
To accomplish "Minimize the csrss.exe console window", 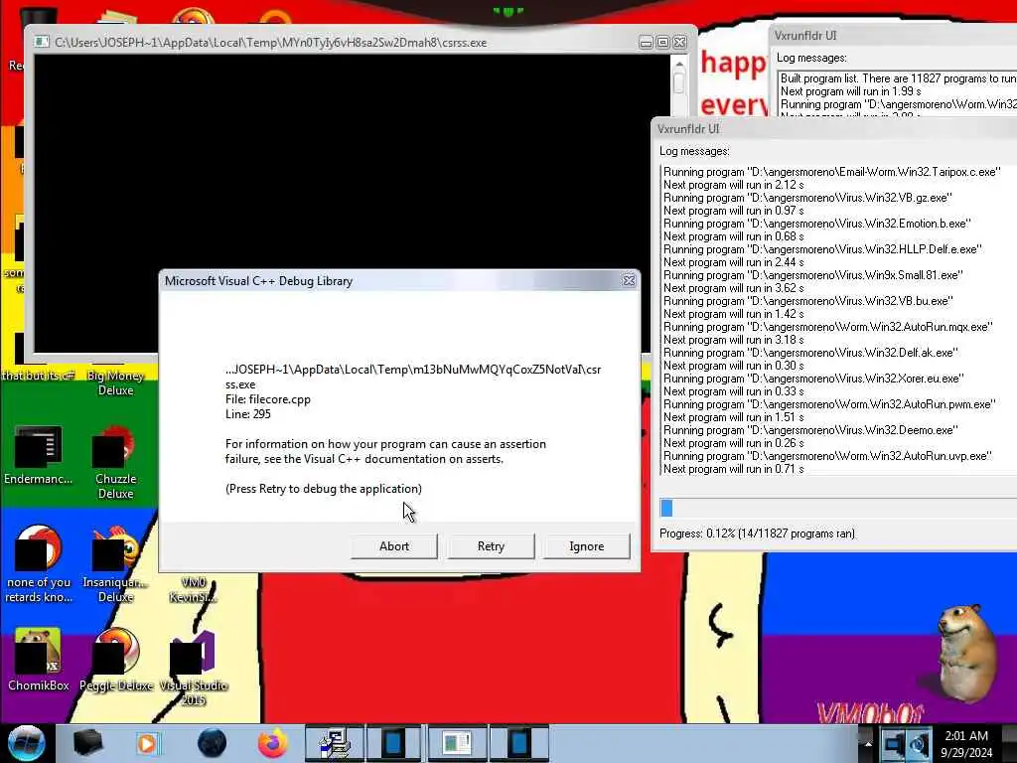I will coord(646,43).
